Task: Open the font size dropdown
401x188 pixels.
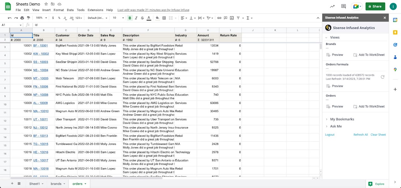Action: (118, 18)
